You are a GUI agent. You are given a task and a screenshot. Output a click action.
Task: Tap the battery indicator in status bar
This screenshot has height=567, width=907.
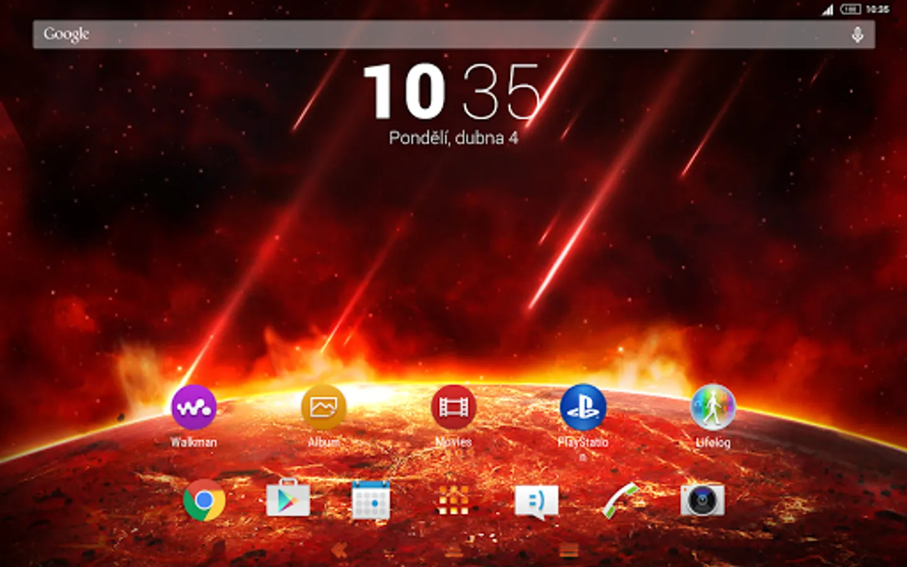pyautogui.click(x=850, y=9)
